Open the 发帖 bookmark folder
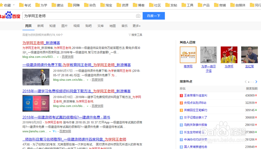The height and width of the screenshot is (149, 261). pyautogui.click(x=171, y=5)
